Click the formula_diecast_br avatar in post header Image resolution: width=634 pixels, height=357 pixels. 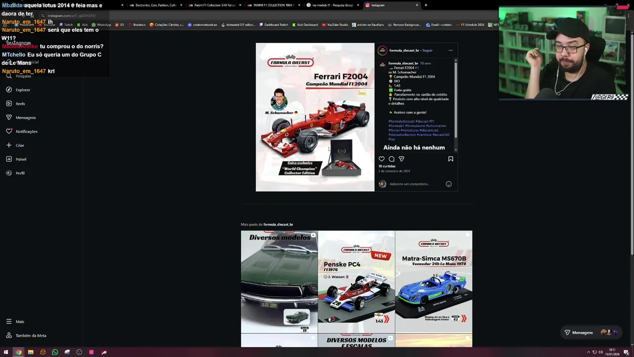[x=382, y=50]
